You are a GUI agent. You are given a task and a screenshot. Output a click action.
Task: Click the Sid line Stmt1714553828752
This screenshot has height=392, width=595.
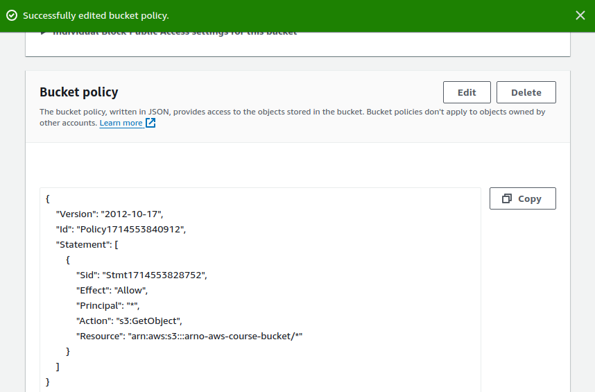(141, 275)
